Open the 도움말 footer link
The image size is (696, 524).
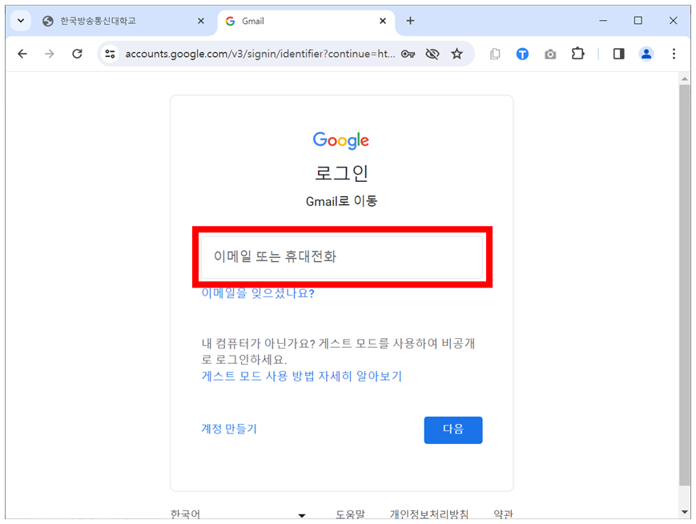coord(350,514)
